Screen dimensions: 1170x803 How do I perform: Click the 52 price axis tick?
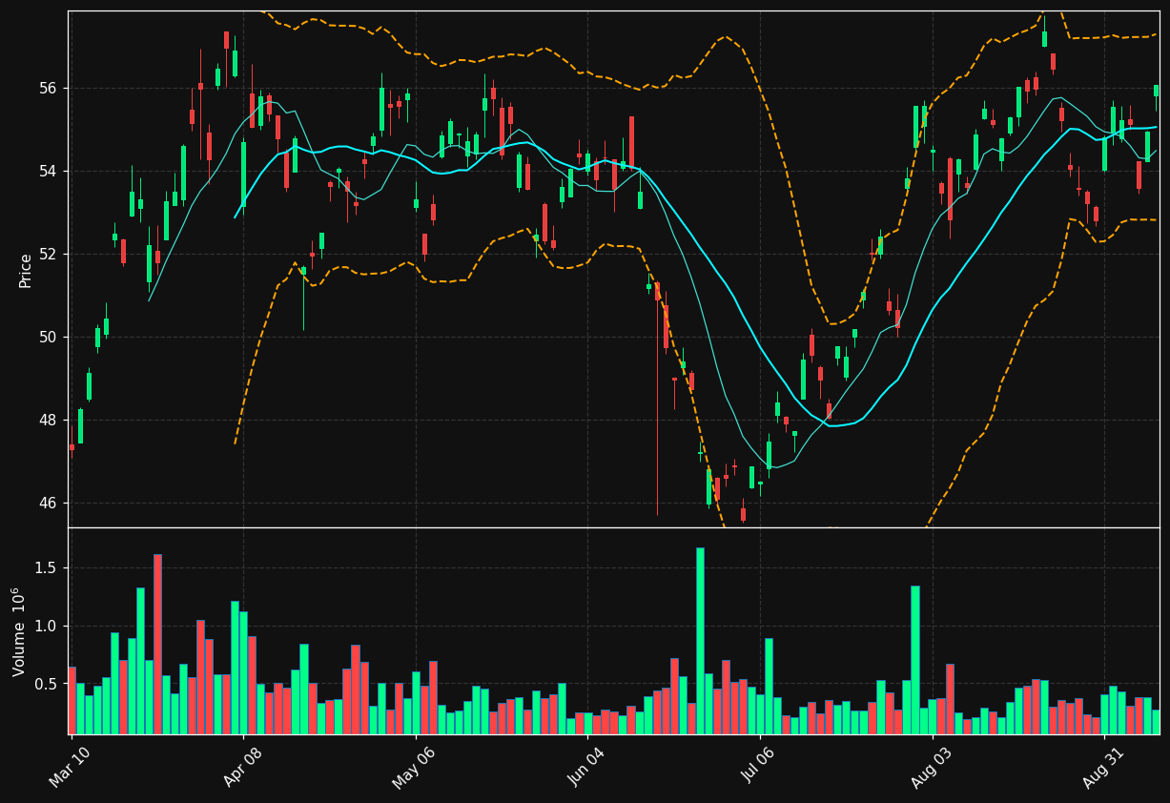pos(48,254)
